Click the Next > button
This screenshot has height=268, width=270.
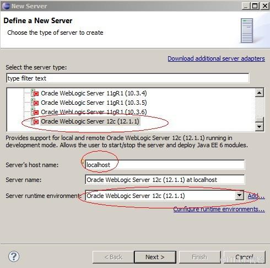[155, 257]
